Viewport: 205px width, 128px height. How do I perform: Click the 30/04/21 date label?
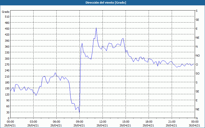194,125
